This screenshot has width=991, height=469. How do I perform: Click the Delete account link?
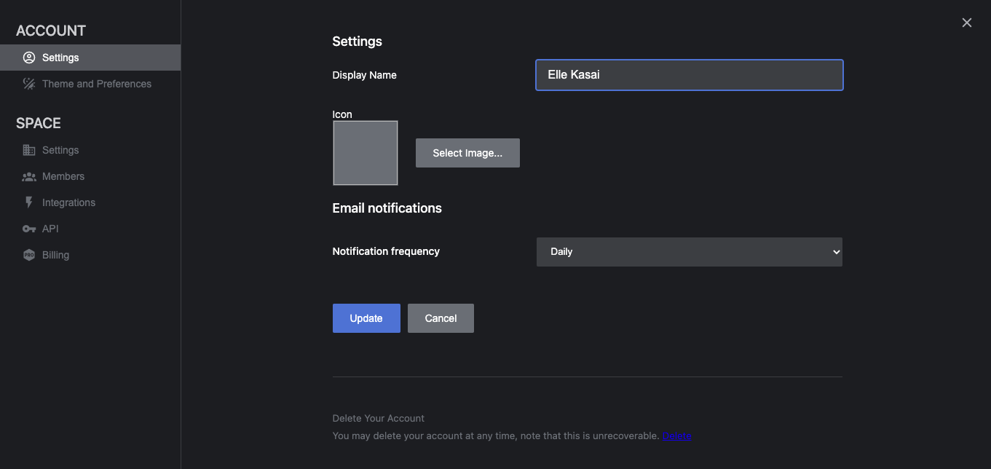pos(676,435)
